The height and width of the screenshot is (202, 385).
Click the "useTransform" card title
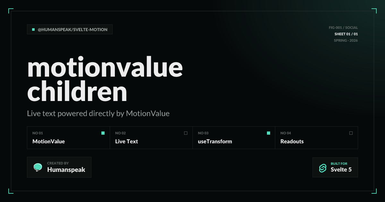point(215,141)
